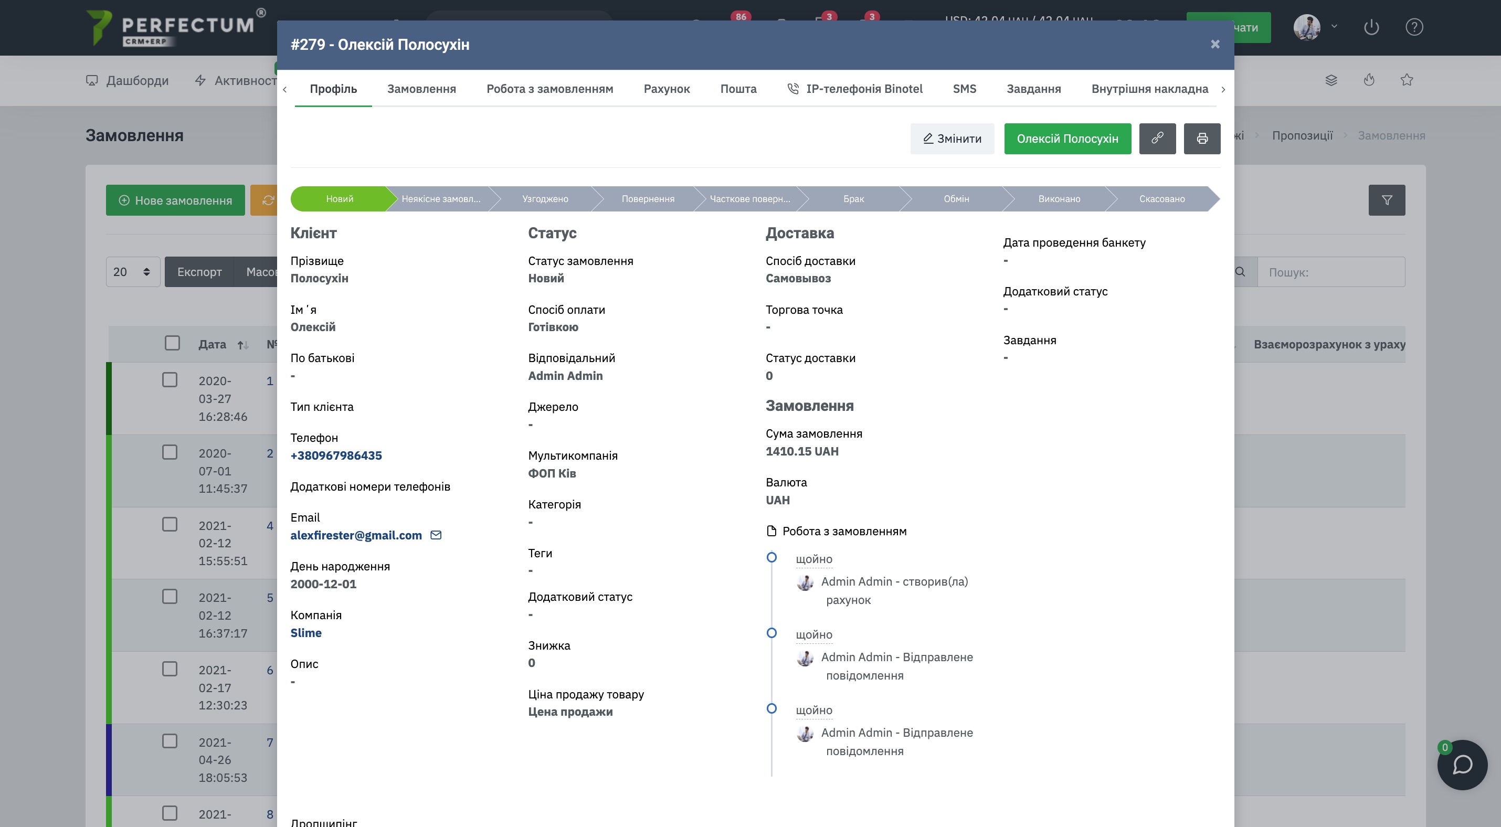Click the help question mark icon
1501x827 pixels.
[x=1414, y=27]
